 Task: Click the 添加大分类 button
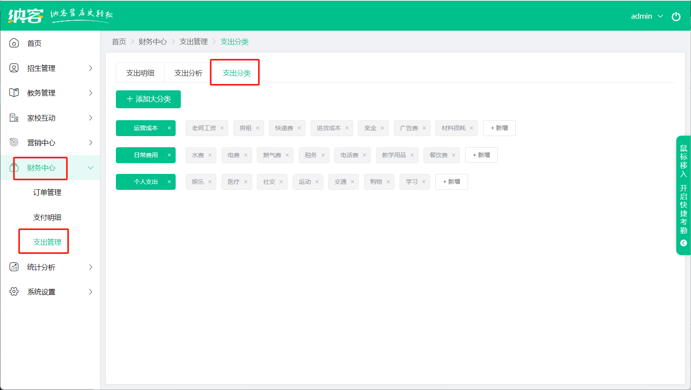pyautogui.click(x=148, y=99)
